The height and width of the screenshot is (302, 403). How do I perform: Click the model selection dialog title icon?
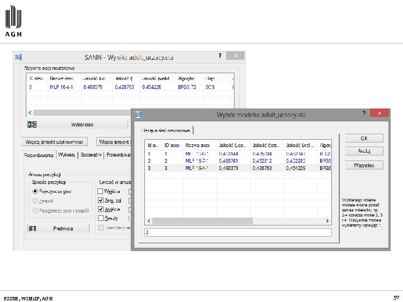tap(139, 114)
